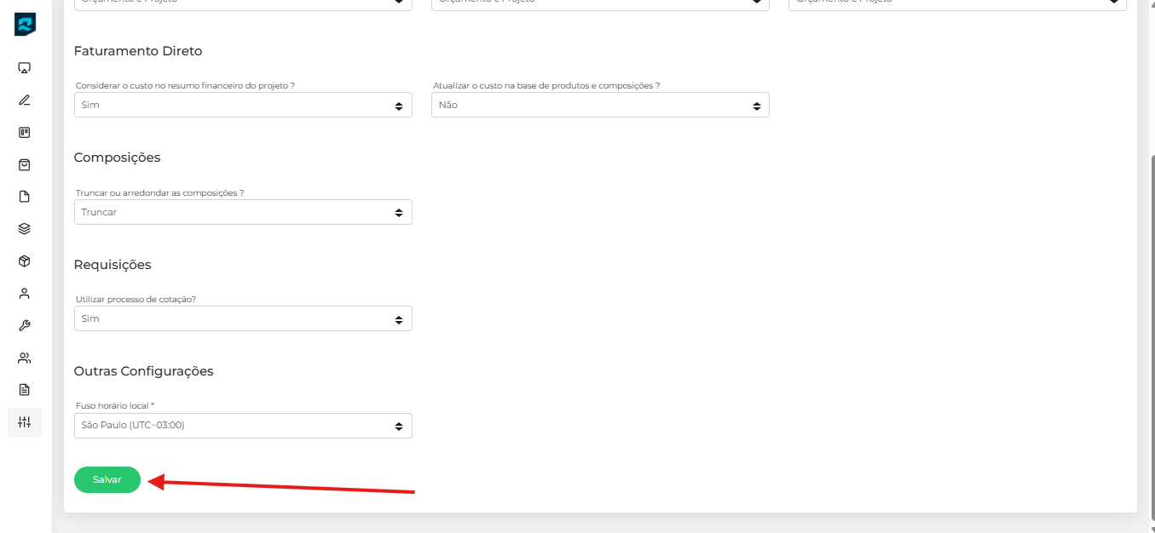Open the blank file icon in sidebar
The image size is (1155, 533).
(x=25, y=197)
